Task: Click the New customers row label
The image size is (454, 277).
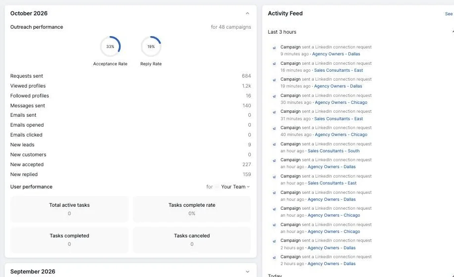Action: pos(28,154)
